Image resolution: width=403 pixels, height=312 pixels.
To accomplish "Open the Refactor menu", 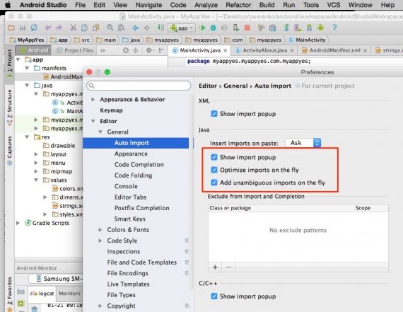I will 238,5.
